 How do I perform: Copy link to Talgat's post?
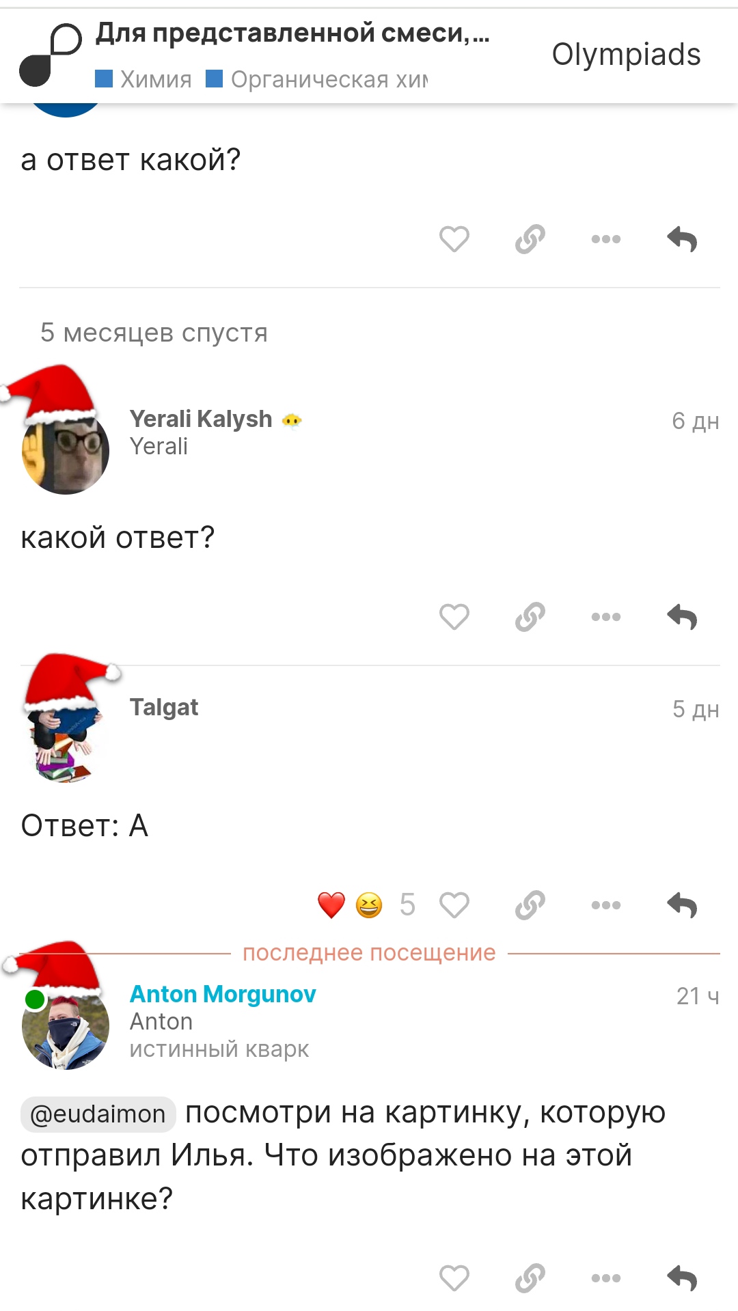click(530, 905)
